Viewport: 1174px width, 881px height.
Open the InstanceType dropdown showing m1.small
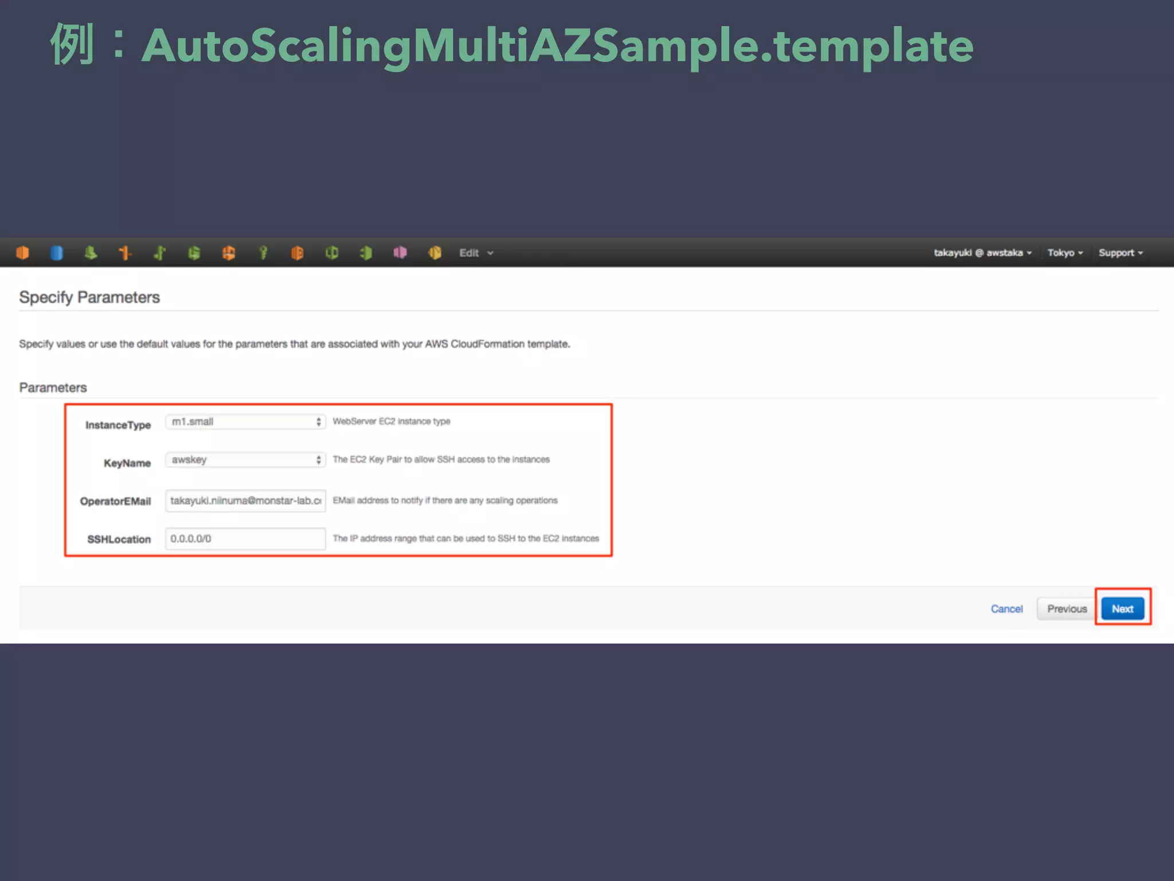(245, 422)
